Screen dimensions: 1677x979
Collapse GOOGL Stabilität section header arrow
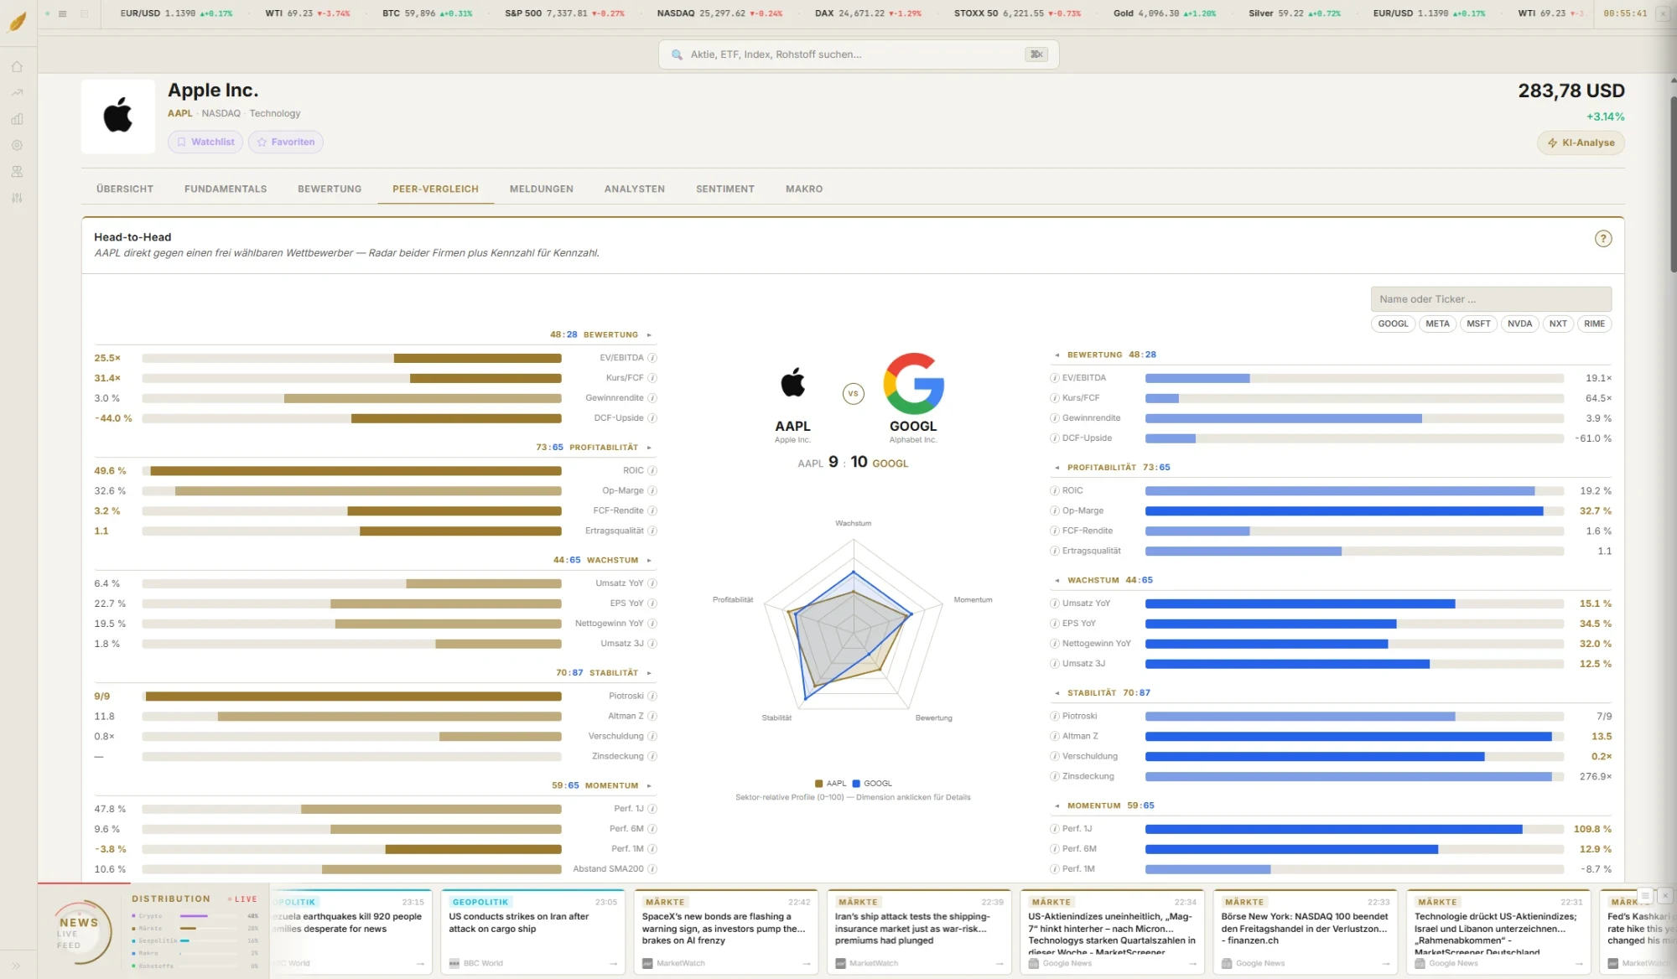pyautogui.click(x=1057, y=693)
